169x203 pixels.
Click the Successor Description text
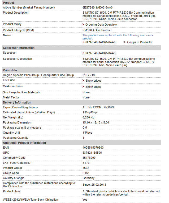point(119,62)
